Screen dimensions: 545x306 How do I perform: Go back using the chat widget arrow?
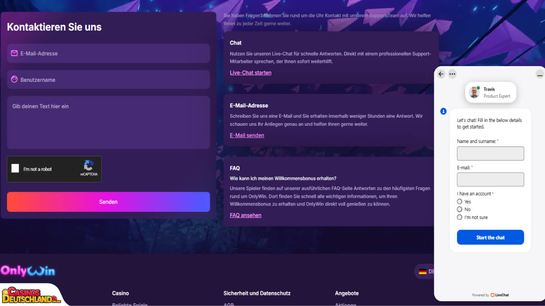(441, 74)
